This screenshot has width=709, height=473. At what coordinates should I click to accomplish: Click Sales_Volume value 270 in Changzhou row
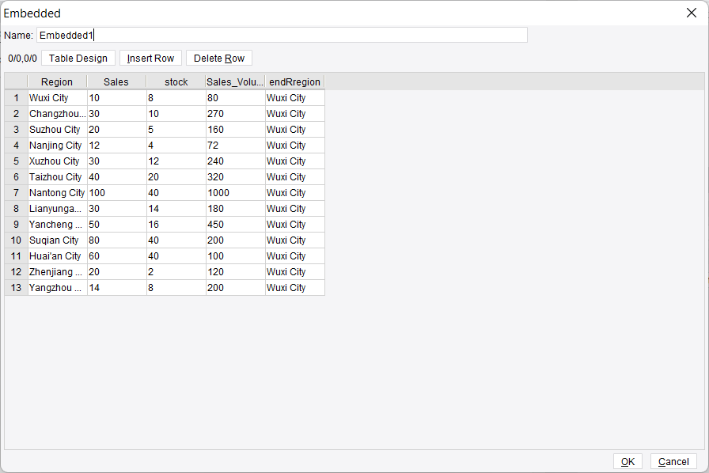(235, 114)
